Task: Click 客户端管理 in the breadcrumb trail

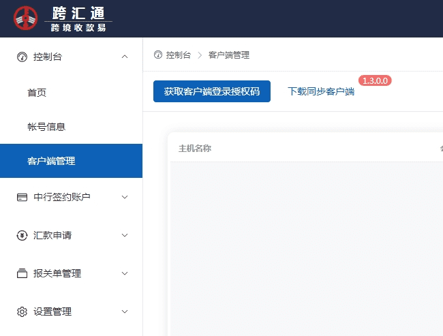Action: [229, 55]
